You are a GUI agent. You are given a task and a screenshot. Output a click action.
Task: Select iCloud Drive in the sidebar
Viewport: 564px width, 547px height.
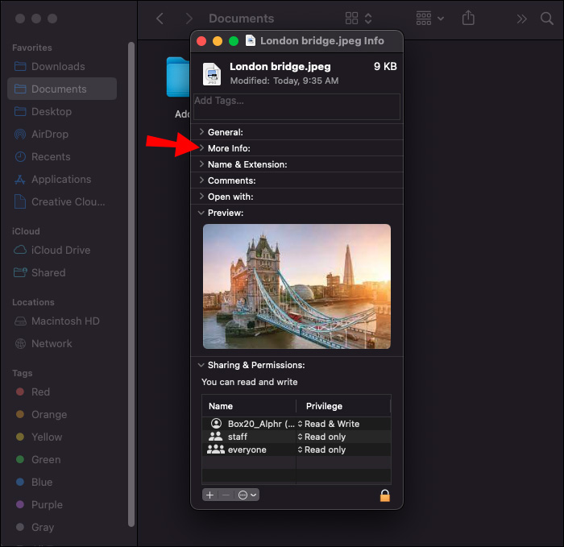60,251
